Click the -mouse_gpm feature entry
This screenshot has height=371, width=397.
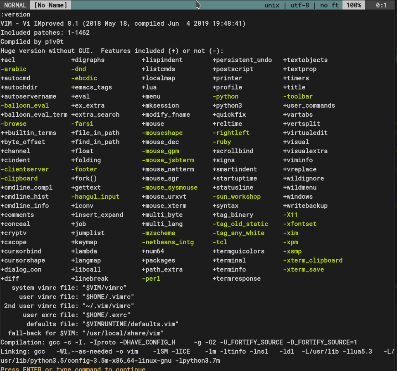coord(161,151)
